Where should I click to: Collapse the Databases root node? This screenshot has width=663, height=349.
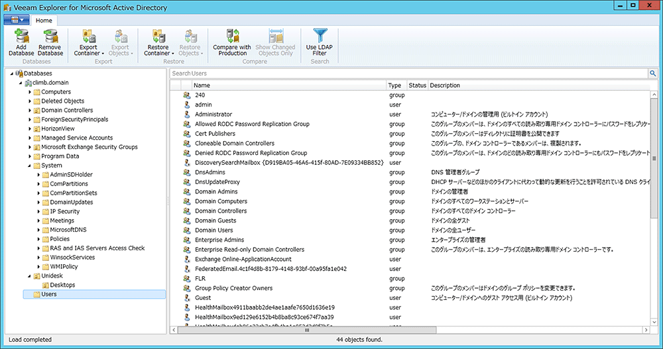(x=12, y=74)
